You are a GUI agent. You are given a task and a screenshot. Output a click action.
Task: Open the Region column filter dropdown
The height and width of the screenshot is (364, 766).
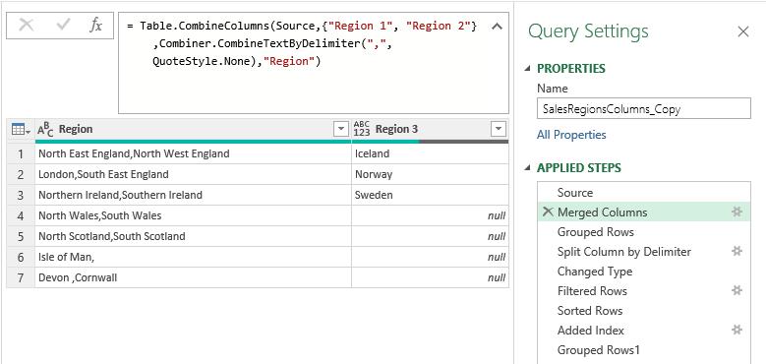[340, 129]
